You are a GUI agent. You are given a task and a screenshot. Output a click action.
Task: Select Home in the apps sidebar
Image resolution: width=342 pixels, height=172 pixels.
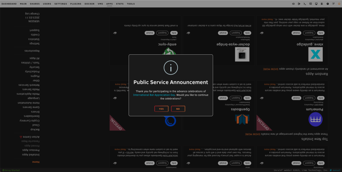[x=36, y=162]
